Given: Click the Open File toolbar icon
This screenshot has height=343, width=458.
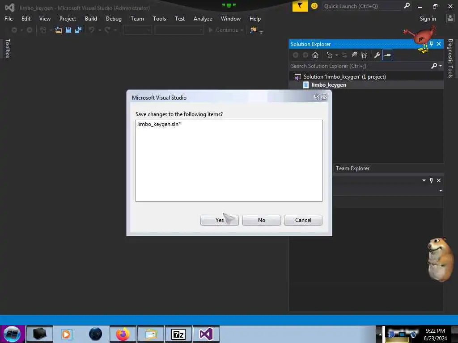Looking at the screenshot, I should [x=59, y=30].
